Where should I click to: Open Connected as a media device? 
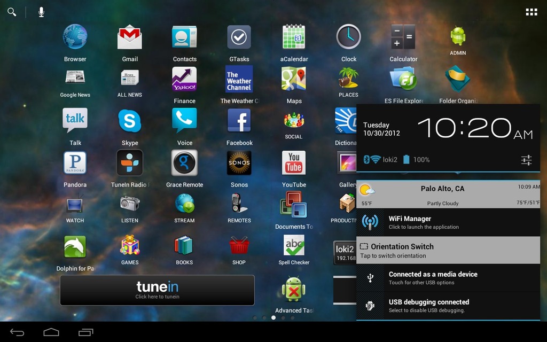(448, 278)
